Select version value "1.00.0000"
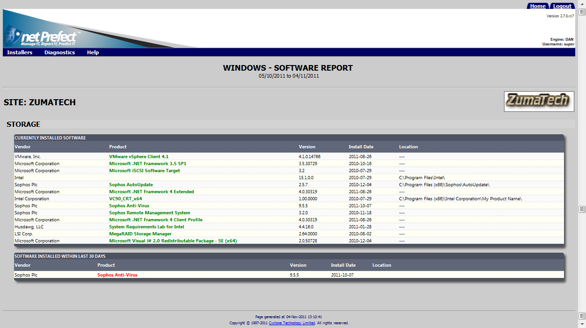Screen dimensions: 586x328 coord(308,199)
